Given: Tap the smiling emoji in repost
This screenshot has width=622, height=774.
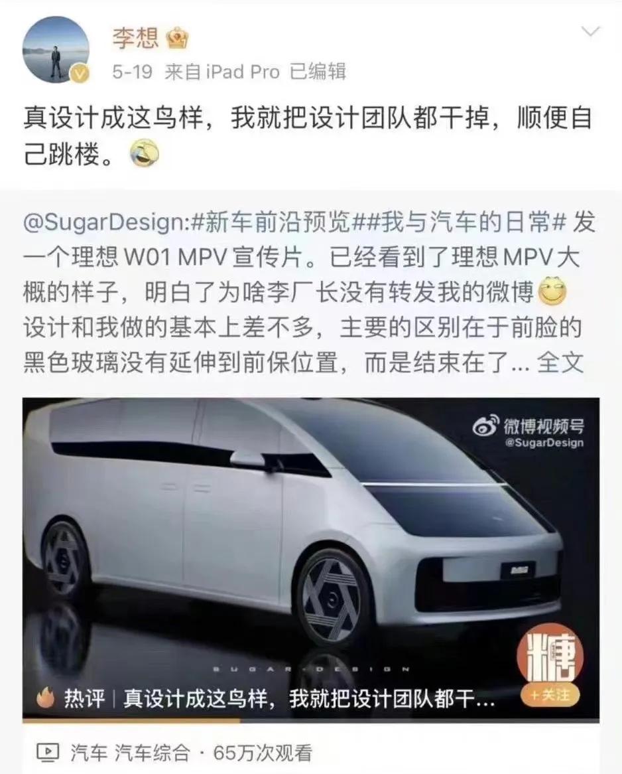Looking at the screenshot, I should [x=552, y=293].
